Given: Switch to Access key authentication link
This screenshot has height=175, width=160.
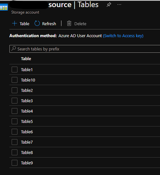Looking at the screenshot, I should (123, 36).
